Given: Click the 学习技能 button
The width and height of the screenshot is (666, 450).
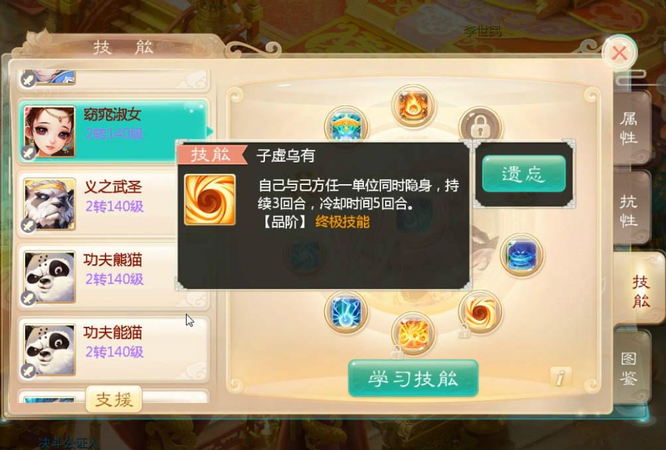Looking at the screenshot, I should coord(413,378).
